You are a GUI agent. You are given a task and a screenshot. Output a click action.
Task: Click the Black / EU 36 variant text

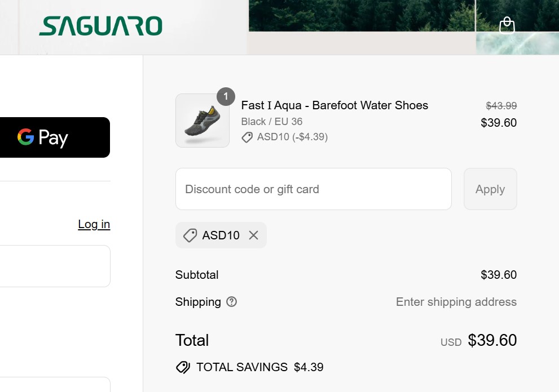tap(272, 121)
